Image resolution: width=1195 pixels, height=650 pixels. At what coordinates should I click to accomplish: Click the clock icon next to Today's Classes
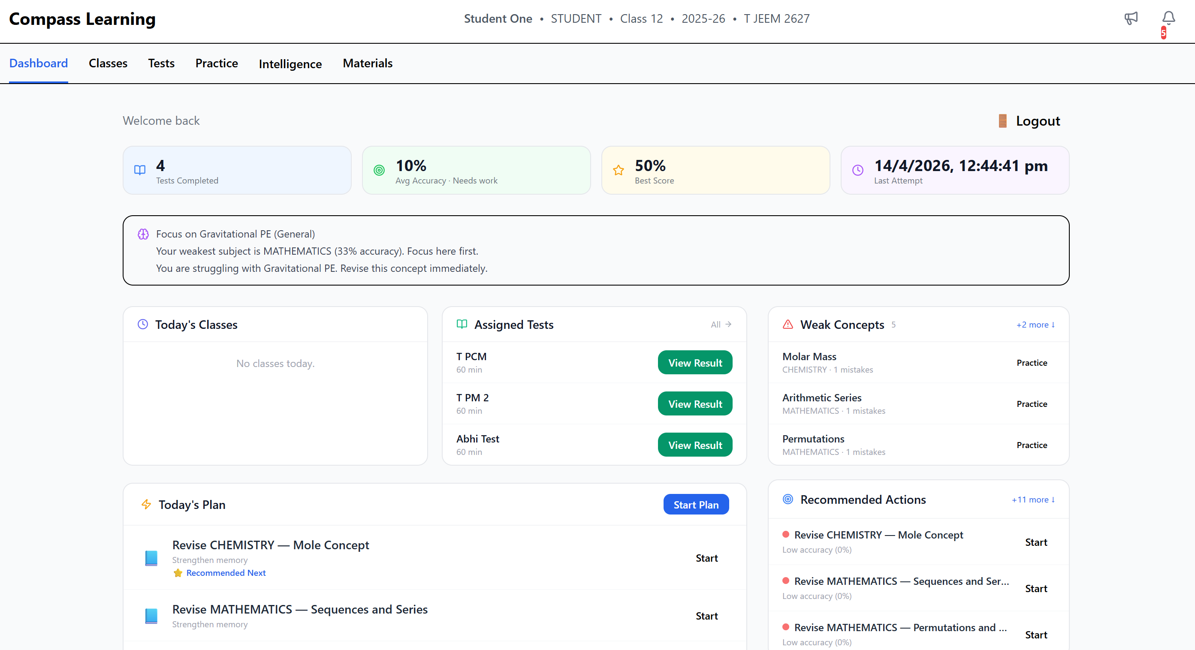tap(143, 324)
